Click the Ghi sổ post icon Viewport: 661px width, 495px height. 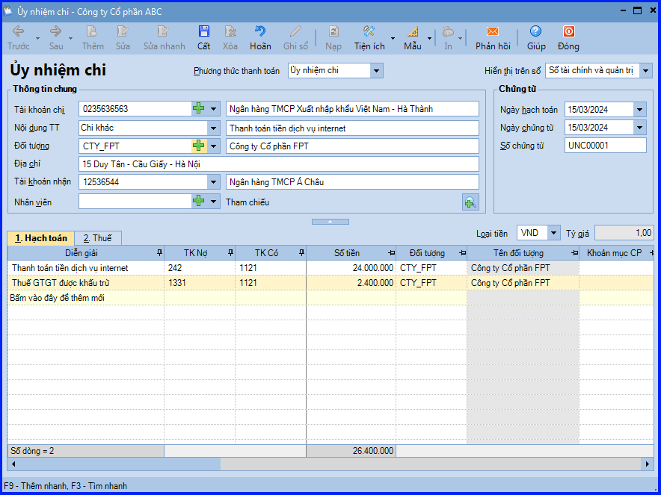pos(295,37)
